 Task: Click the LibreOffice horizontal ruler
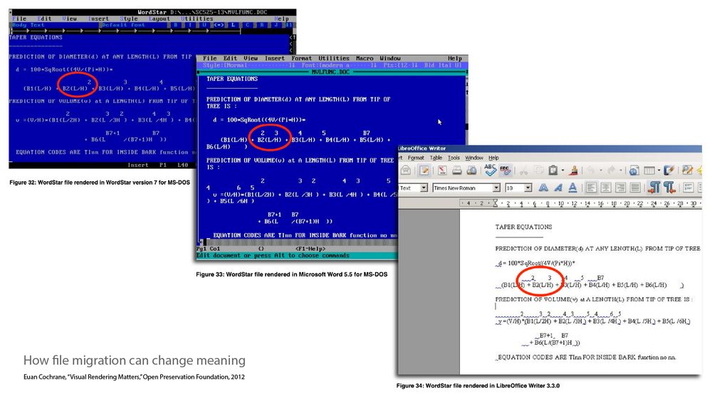(x=580, y=203)
